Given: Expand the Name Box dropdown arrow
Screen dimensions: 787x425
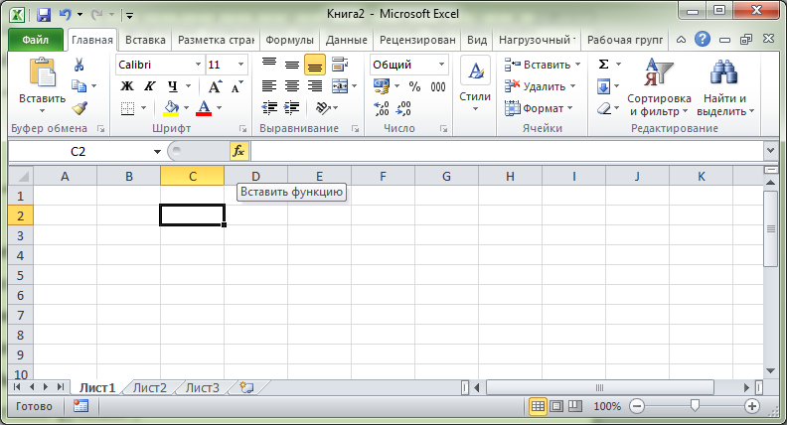Looking at the screenshot, I should tap(157, 152).
